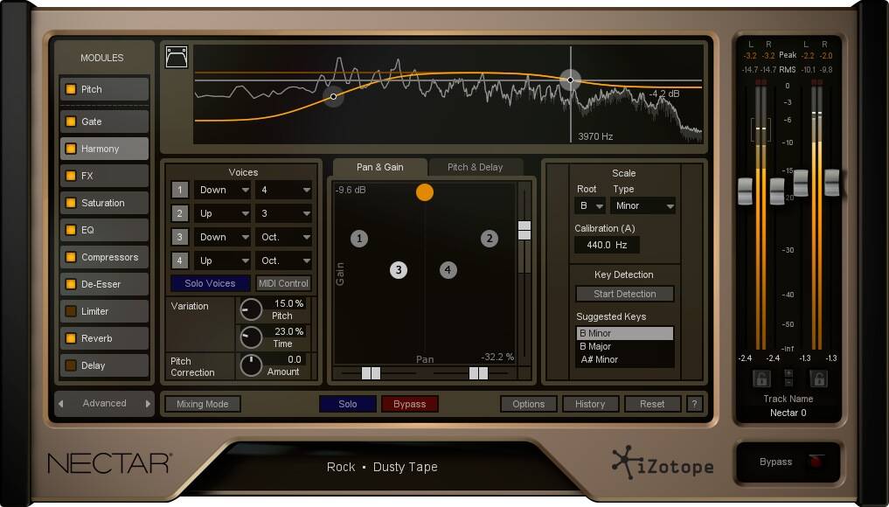Open help with the question mark button
The image size is (889, 507).
click(695, 404)
